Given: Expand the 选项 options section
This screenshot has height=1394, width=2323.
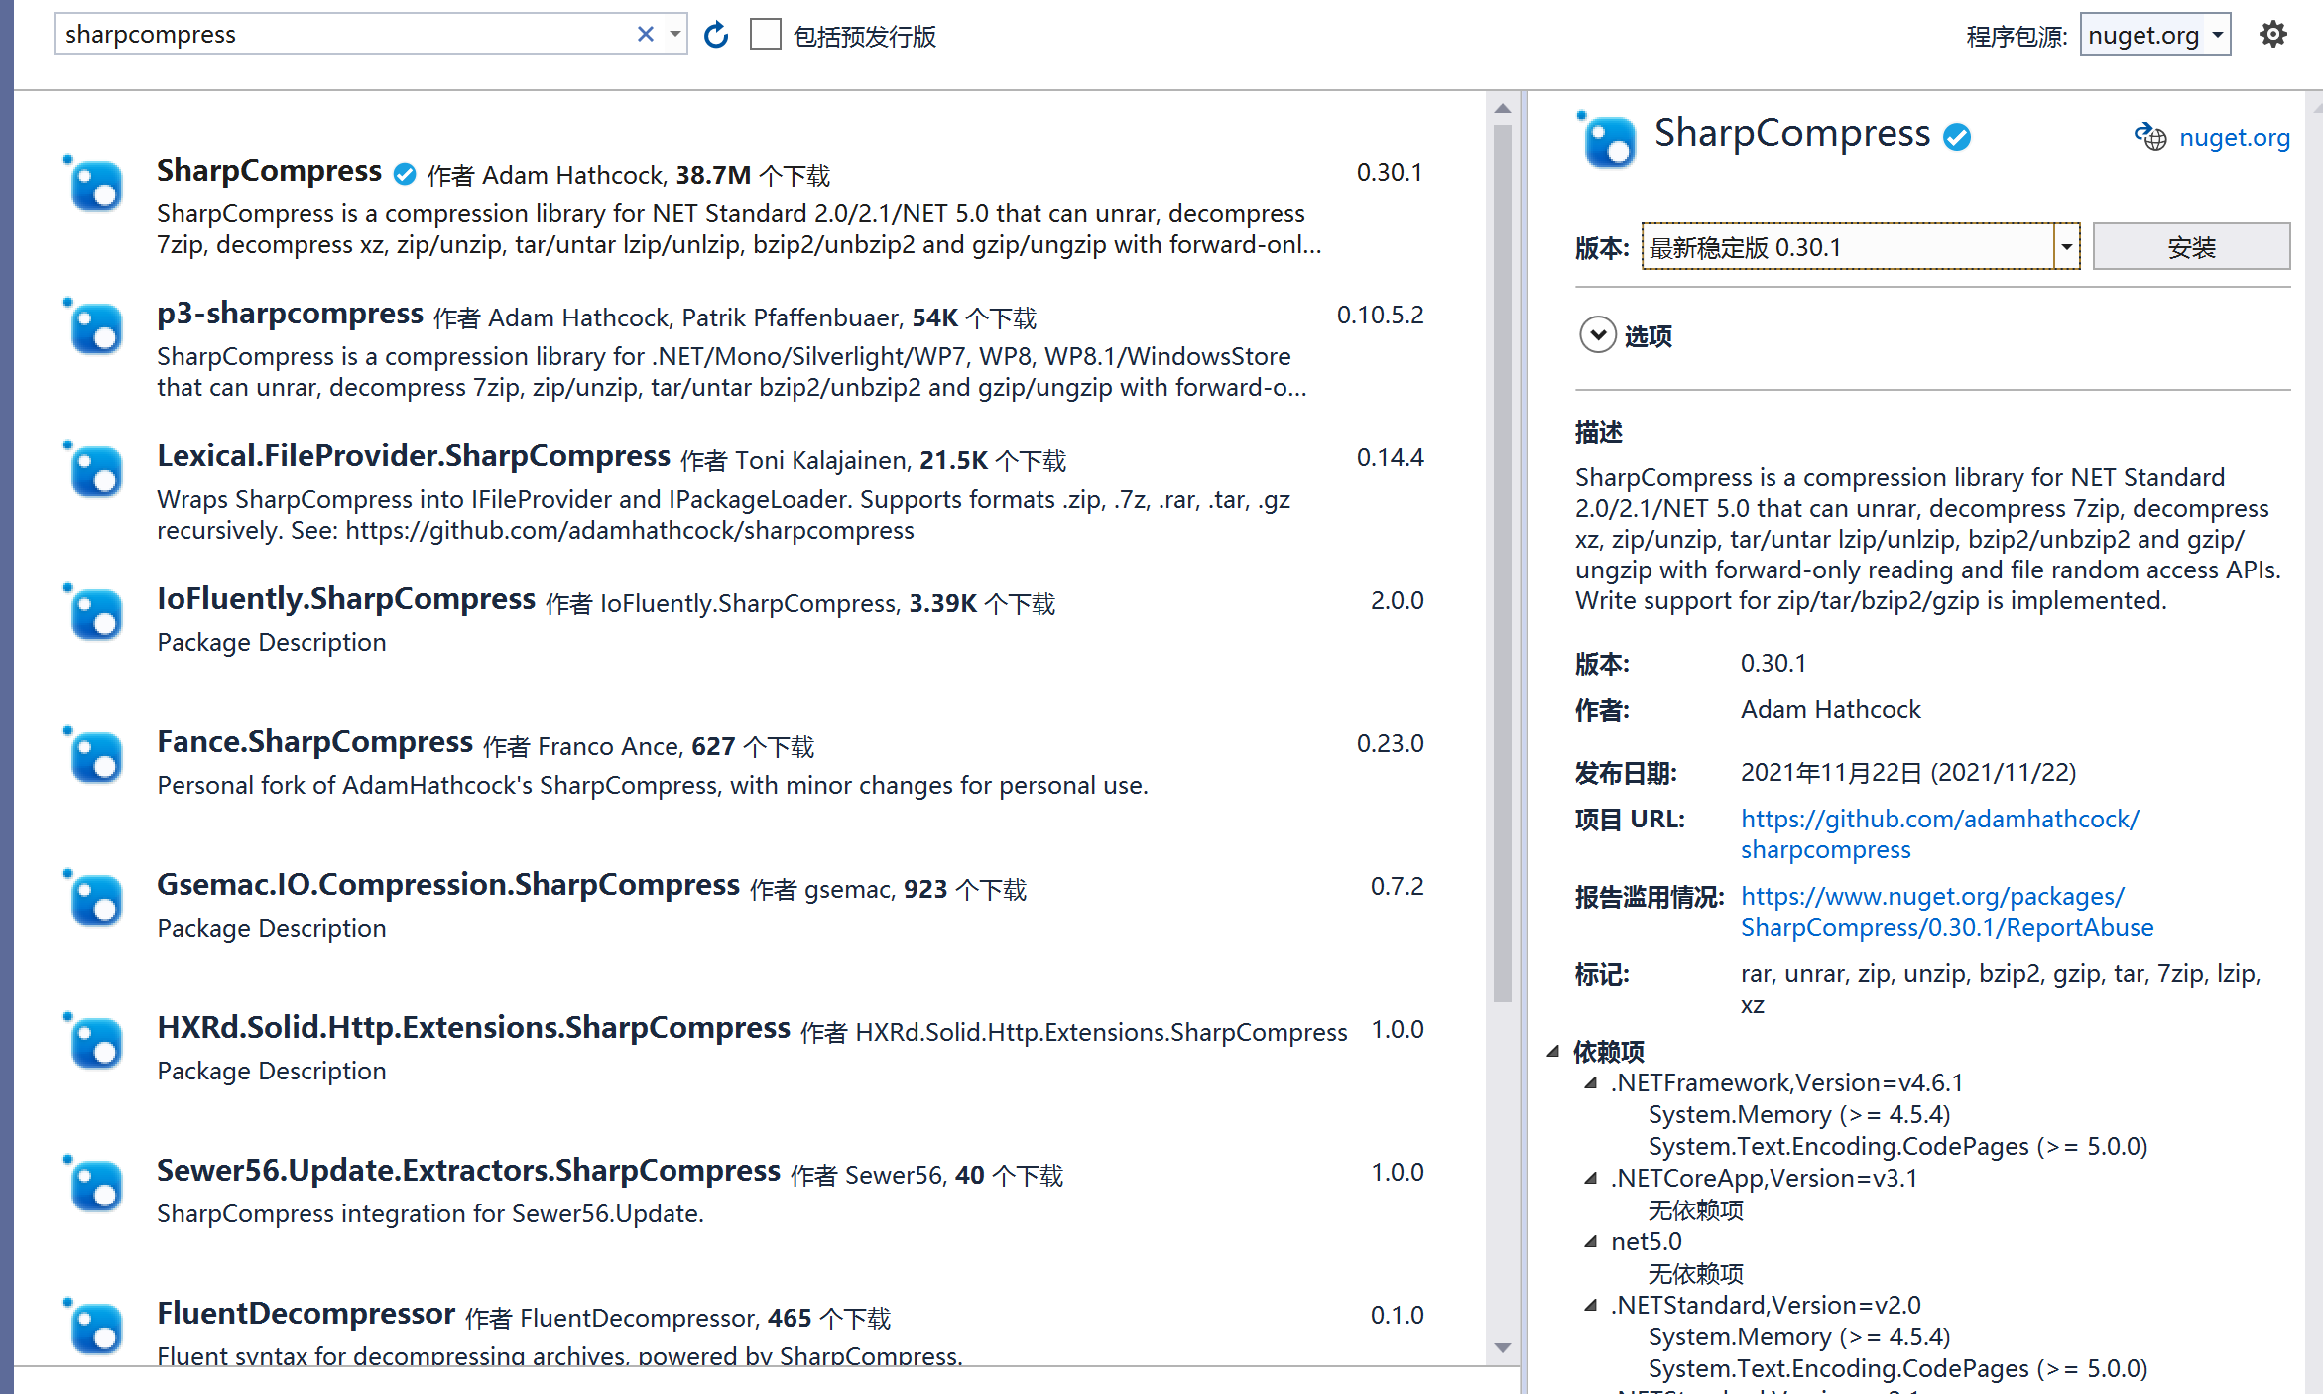Looking at the screenshot, I should [1598, 335].
